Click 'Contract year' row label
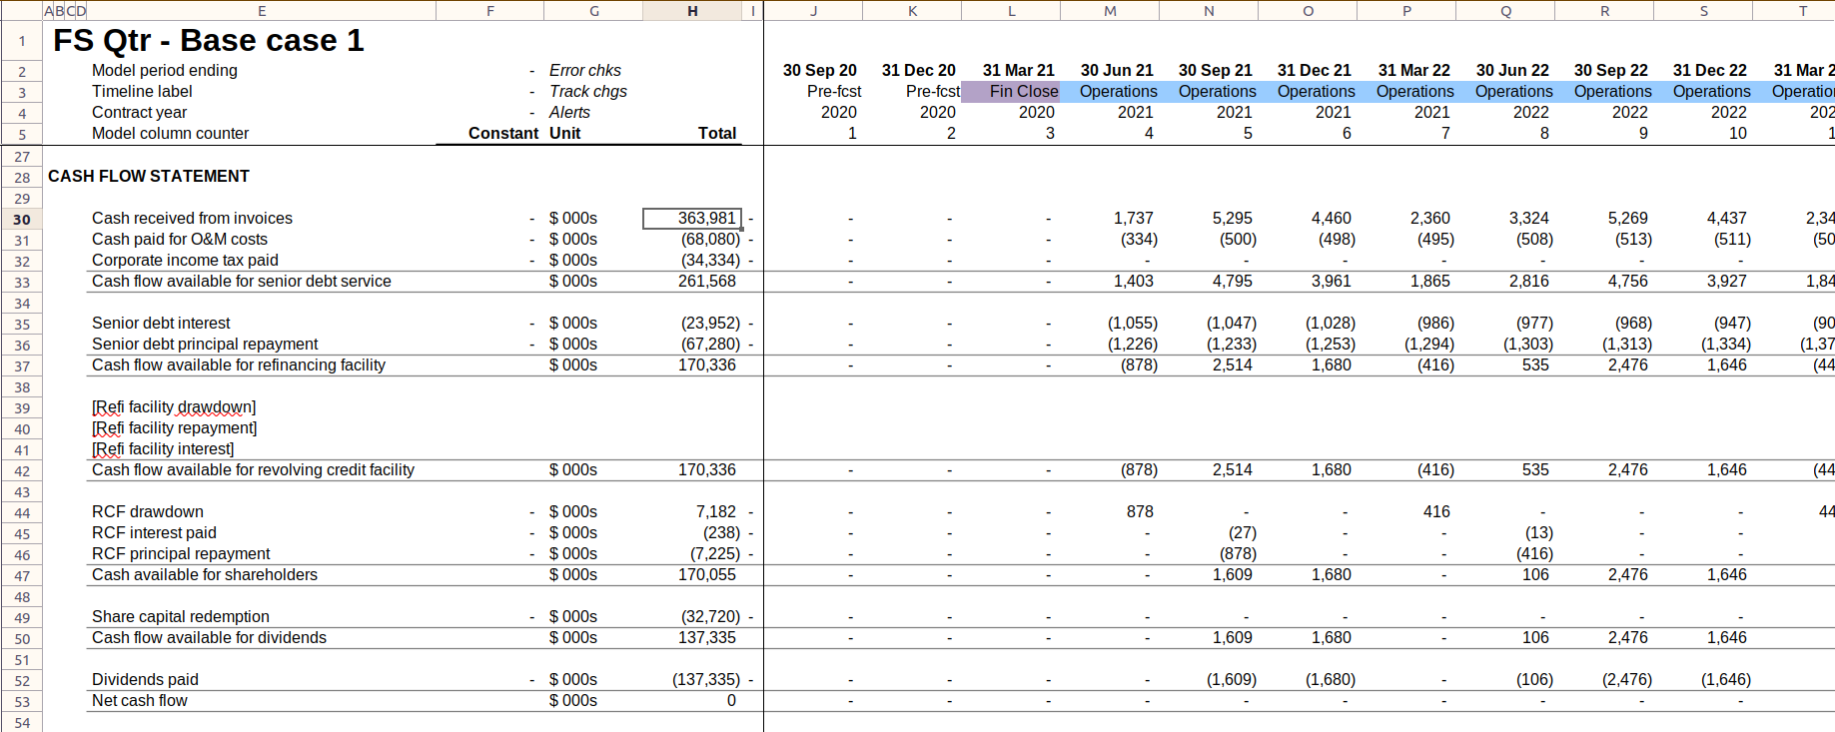Screen dimensions: 1835x732 coord(140,113)
